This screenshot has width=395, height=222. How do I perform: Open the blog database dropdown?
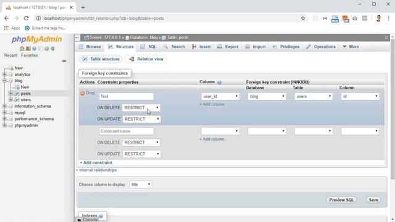pyautogui.click(x=267, y=96)
